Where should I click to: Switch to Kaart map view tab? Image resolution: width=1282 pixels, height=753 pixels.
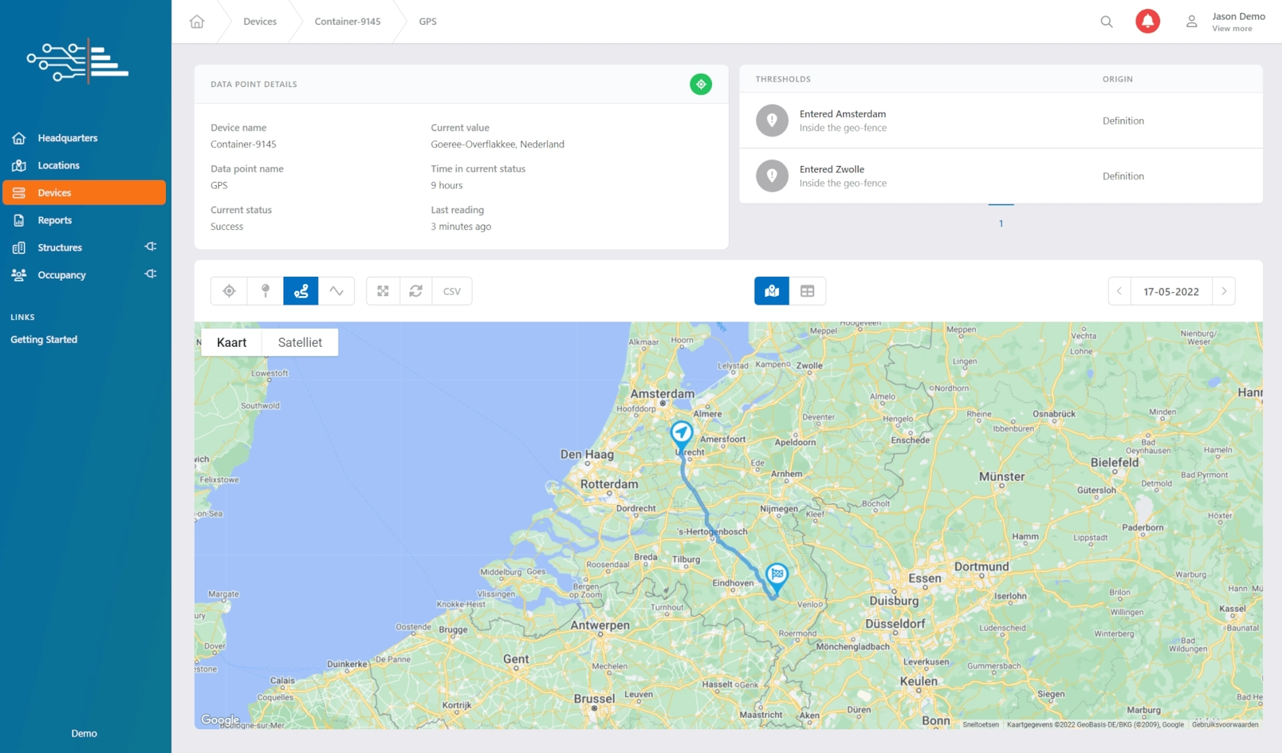pos(231,342)
